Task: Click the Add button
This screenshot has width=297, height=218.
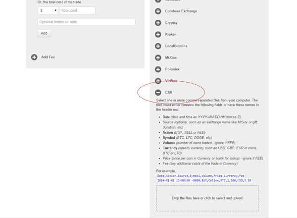Action: [x=44, y=33]
